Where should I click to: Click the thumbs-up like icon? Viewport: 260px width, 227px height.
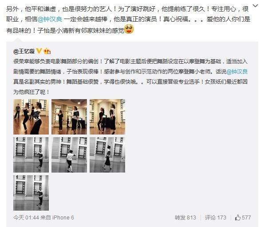coord(238,217)
